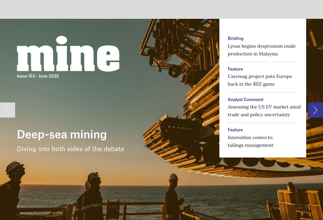Open the Analyst Comment section label
The width and height of the screenshot is (323, 220).
pyautogui.click(x=245, y=99)
